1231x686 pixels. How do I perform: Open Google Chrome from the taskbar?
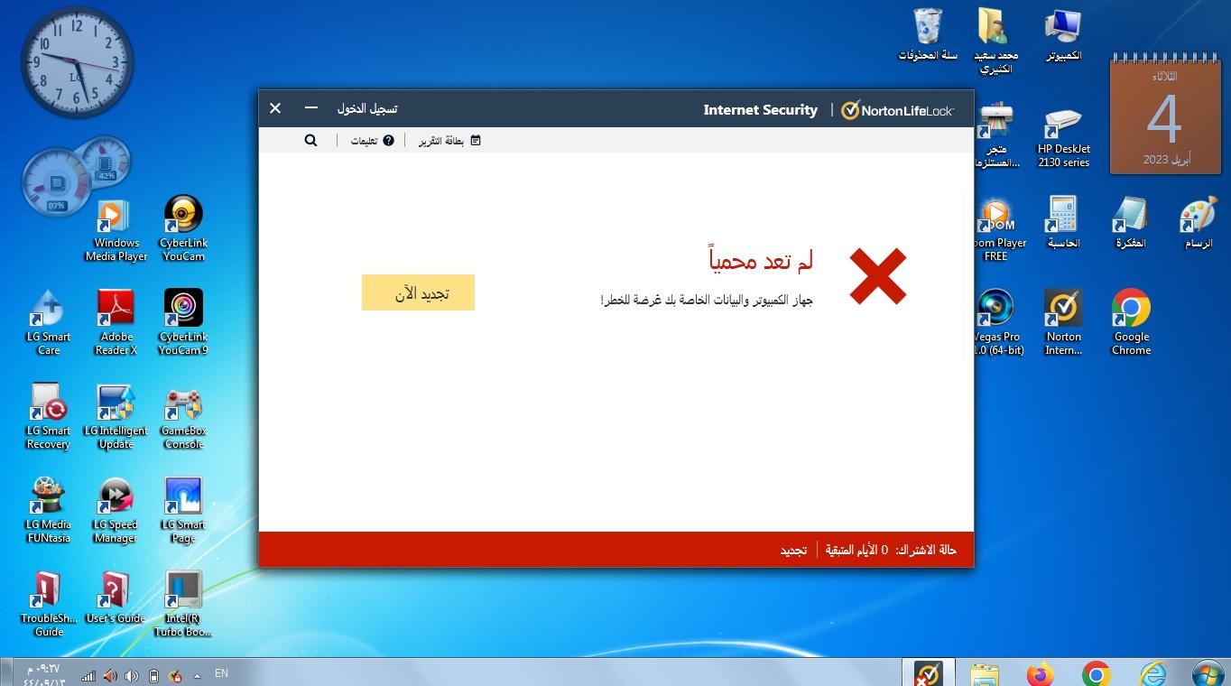tap(1097, 673)
